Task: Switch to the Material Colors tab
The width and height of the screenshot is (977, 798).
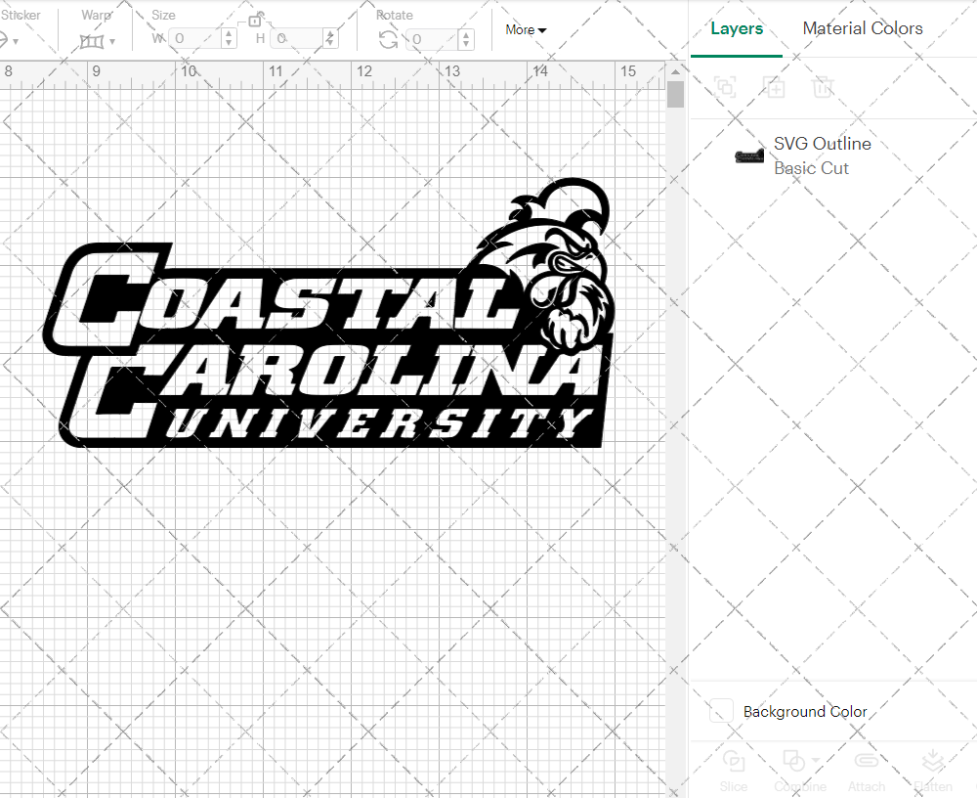Action: tap(863, 28)
